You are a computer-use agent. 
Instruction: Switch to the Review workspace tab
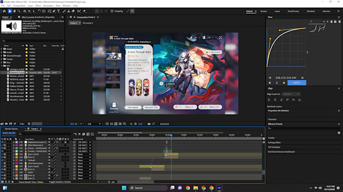coord(264,11)
